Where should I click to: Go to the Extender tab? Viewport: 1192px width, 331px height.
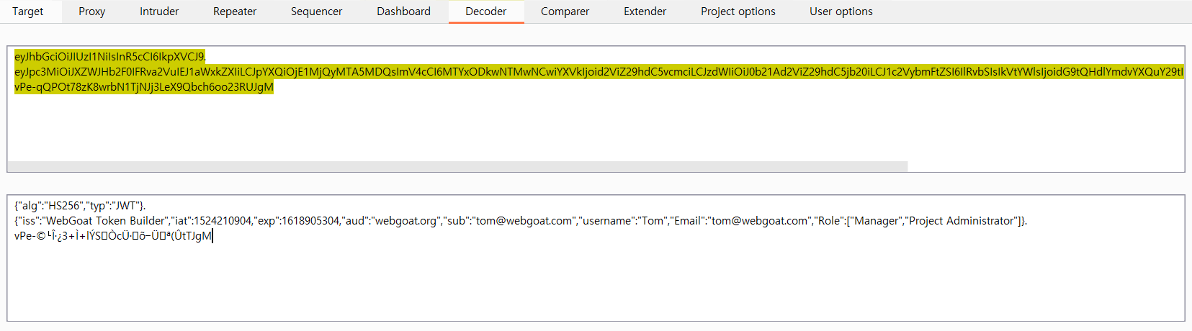tap(645, 12)
